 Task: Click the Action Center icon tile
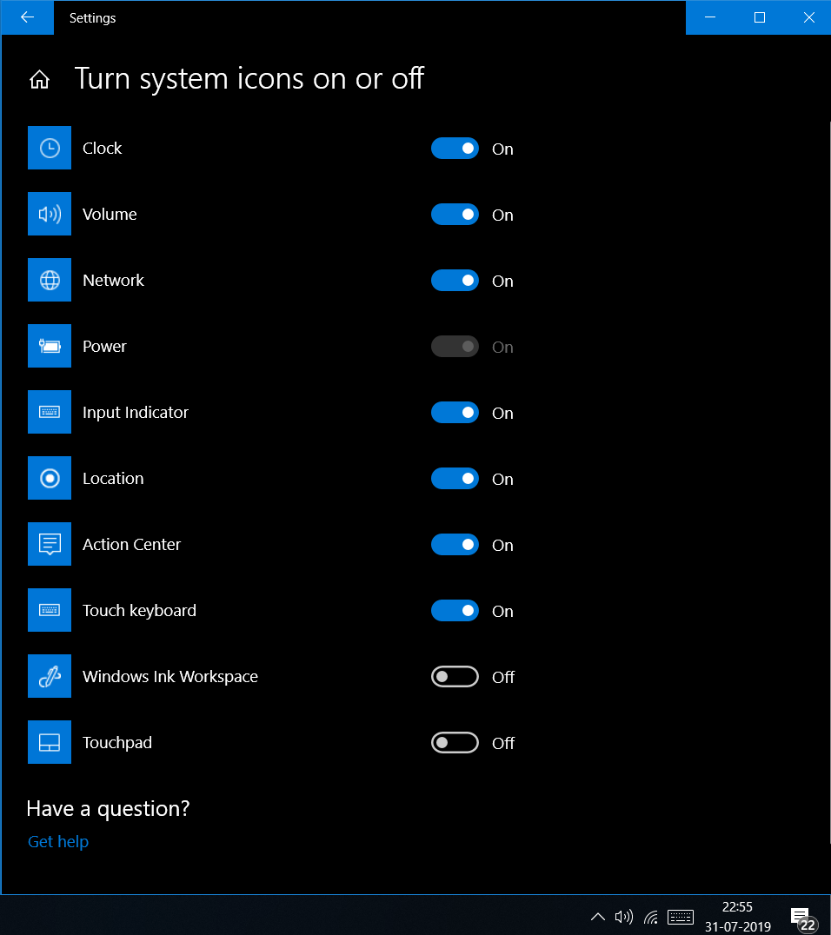coord(50,544)
